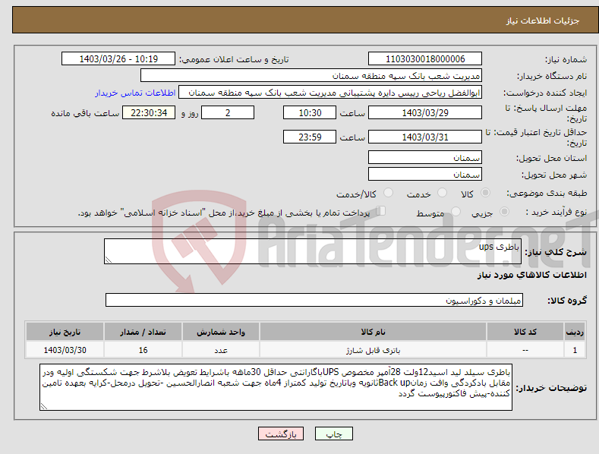Click the remaining days field showing 2
Viewport: 599px width, 454px height.
(228, 112)
